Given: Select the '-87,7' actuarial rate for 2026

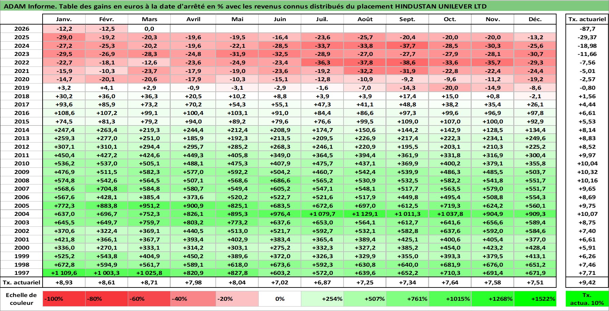Looking at the screenshot, I should pyautogui.click(x=587, y=29).
